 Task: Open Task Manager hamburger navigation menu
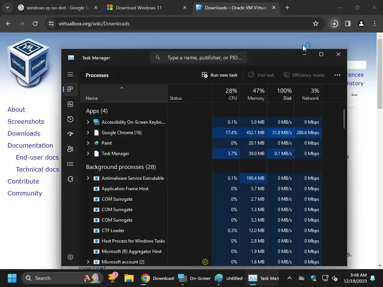point(70,74)
